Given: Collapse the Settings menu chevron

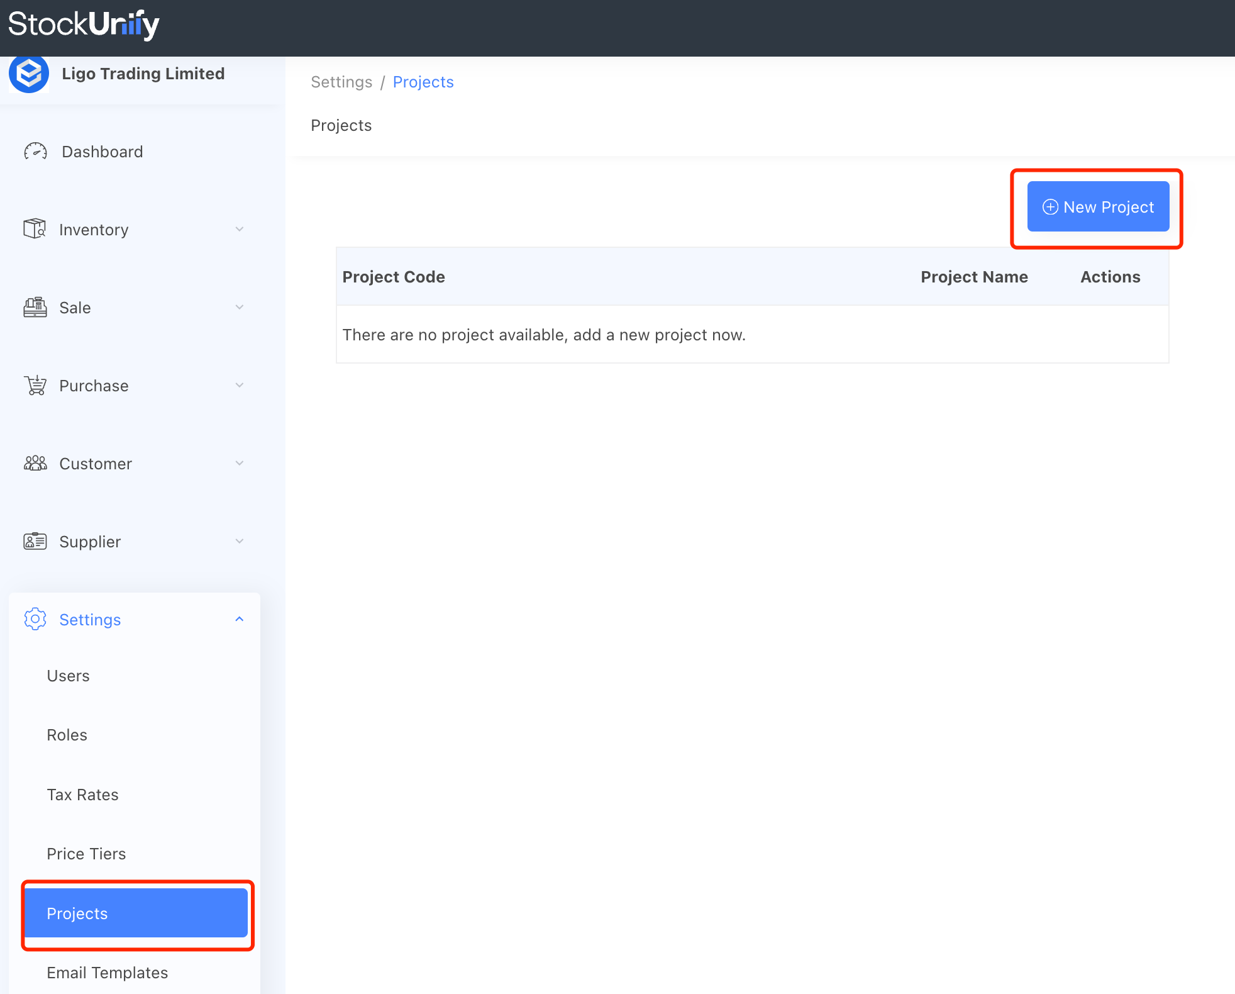Looking at the screenshot, I should (x=239, y=619).
